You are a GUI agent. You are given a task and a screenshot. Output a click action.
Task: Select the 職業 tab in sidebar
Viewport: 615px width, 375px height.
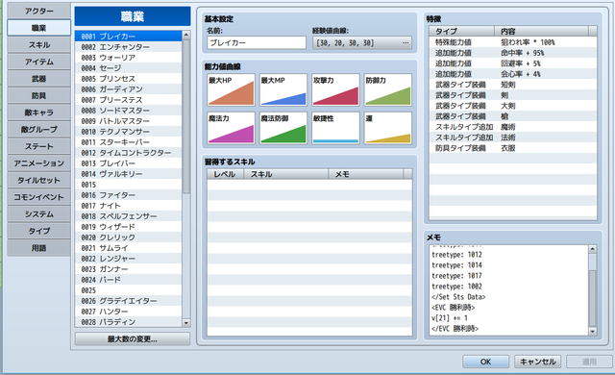38,28
